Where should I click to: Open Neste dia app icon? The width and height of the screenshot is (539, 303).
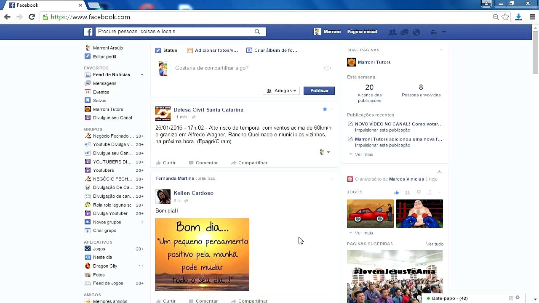(88, 257)
